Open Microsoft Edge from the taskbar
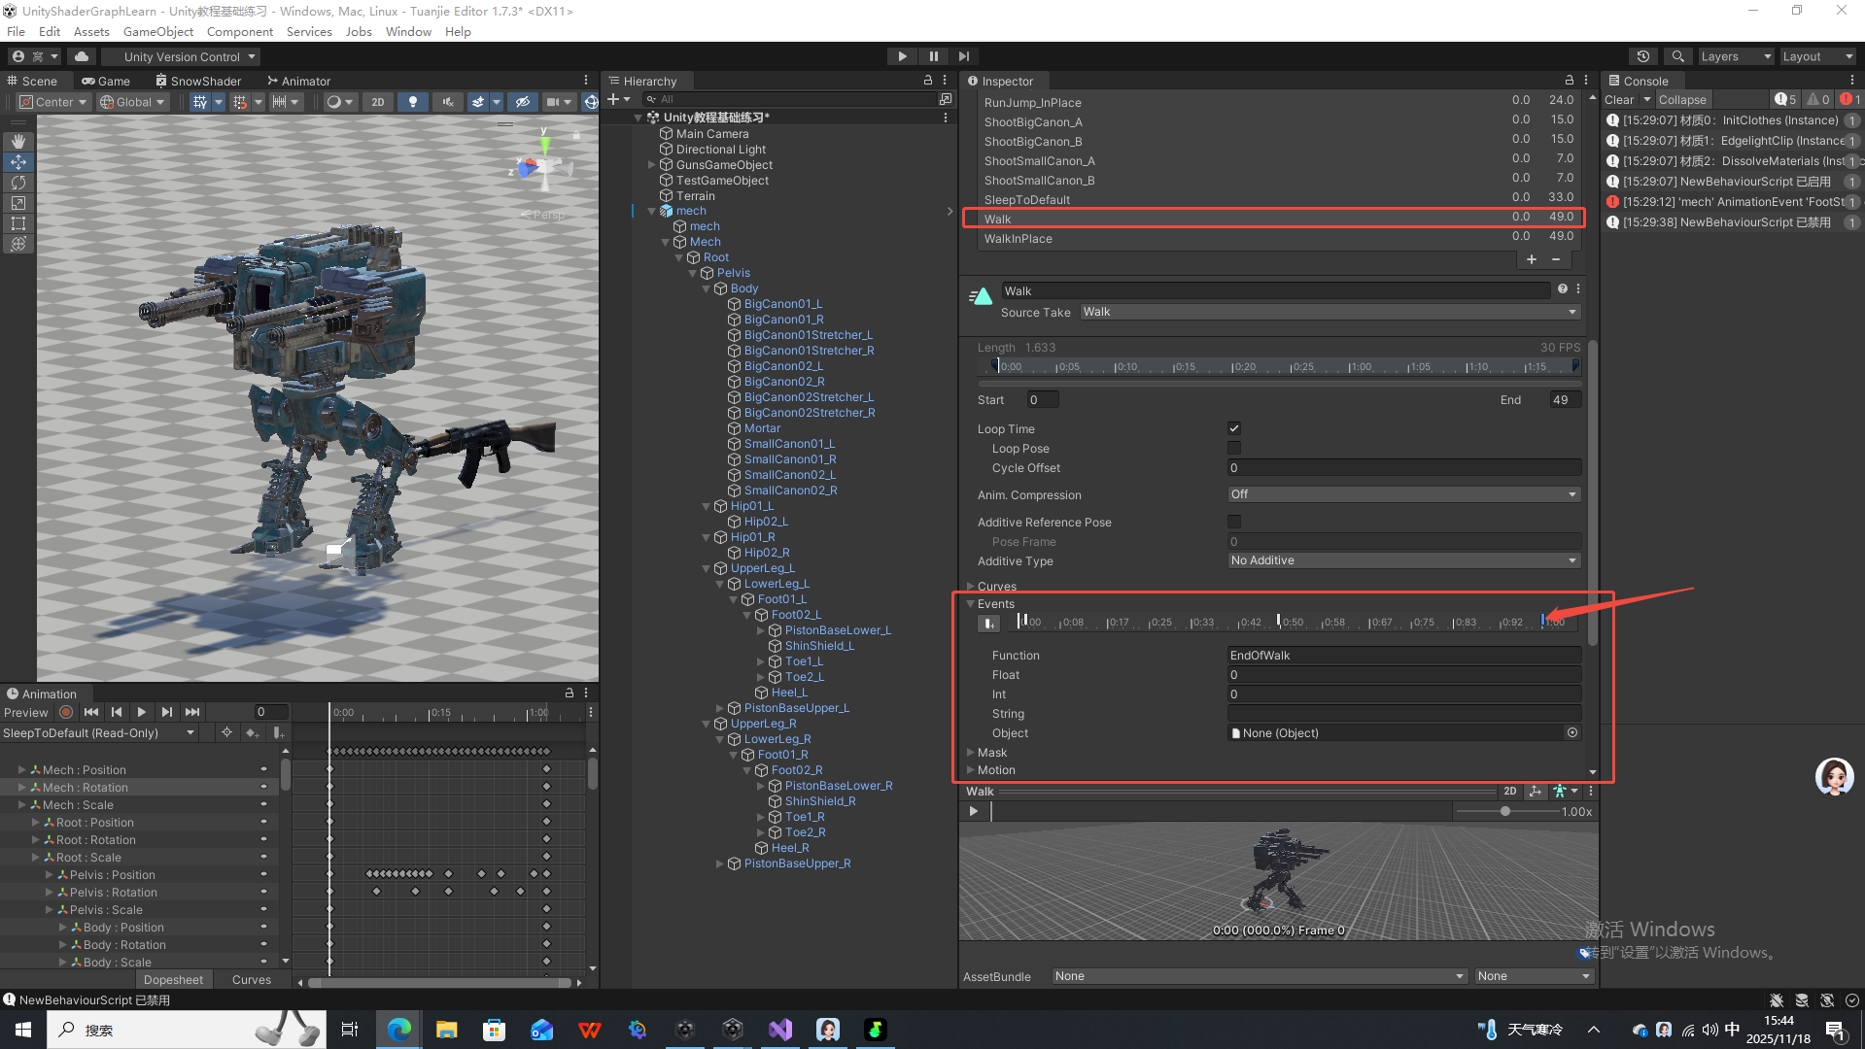The width and height of the screenshot is (1865, 1049). click(x=398, y=1030)
